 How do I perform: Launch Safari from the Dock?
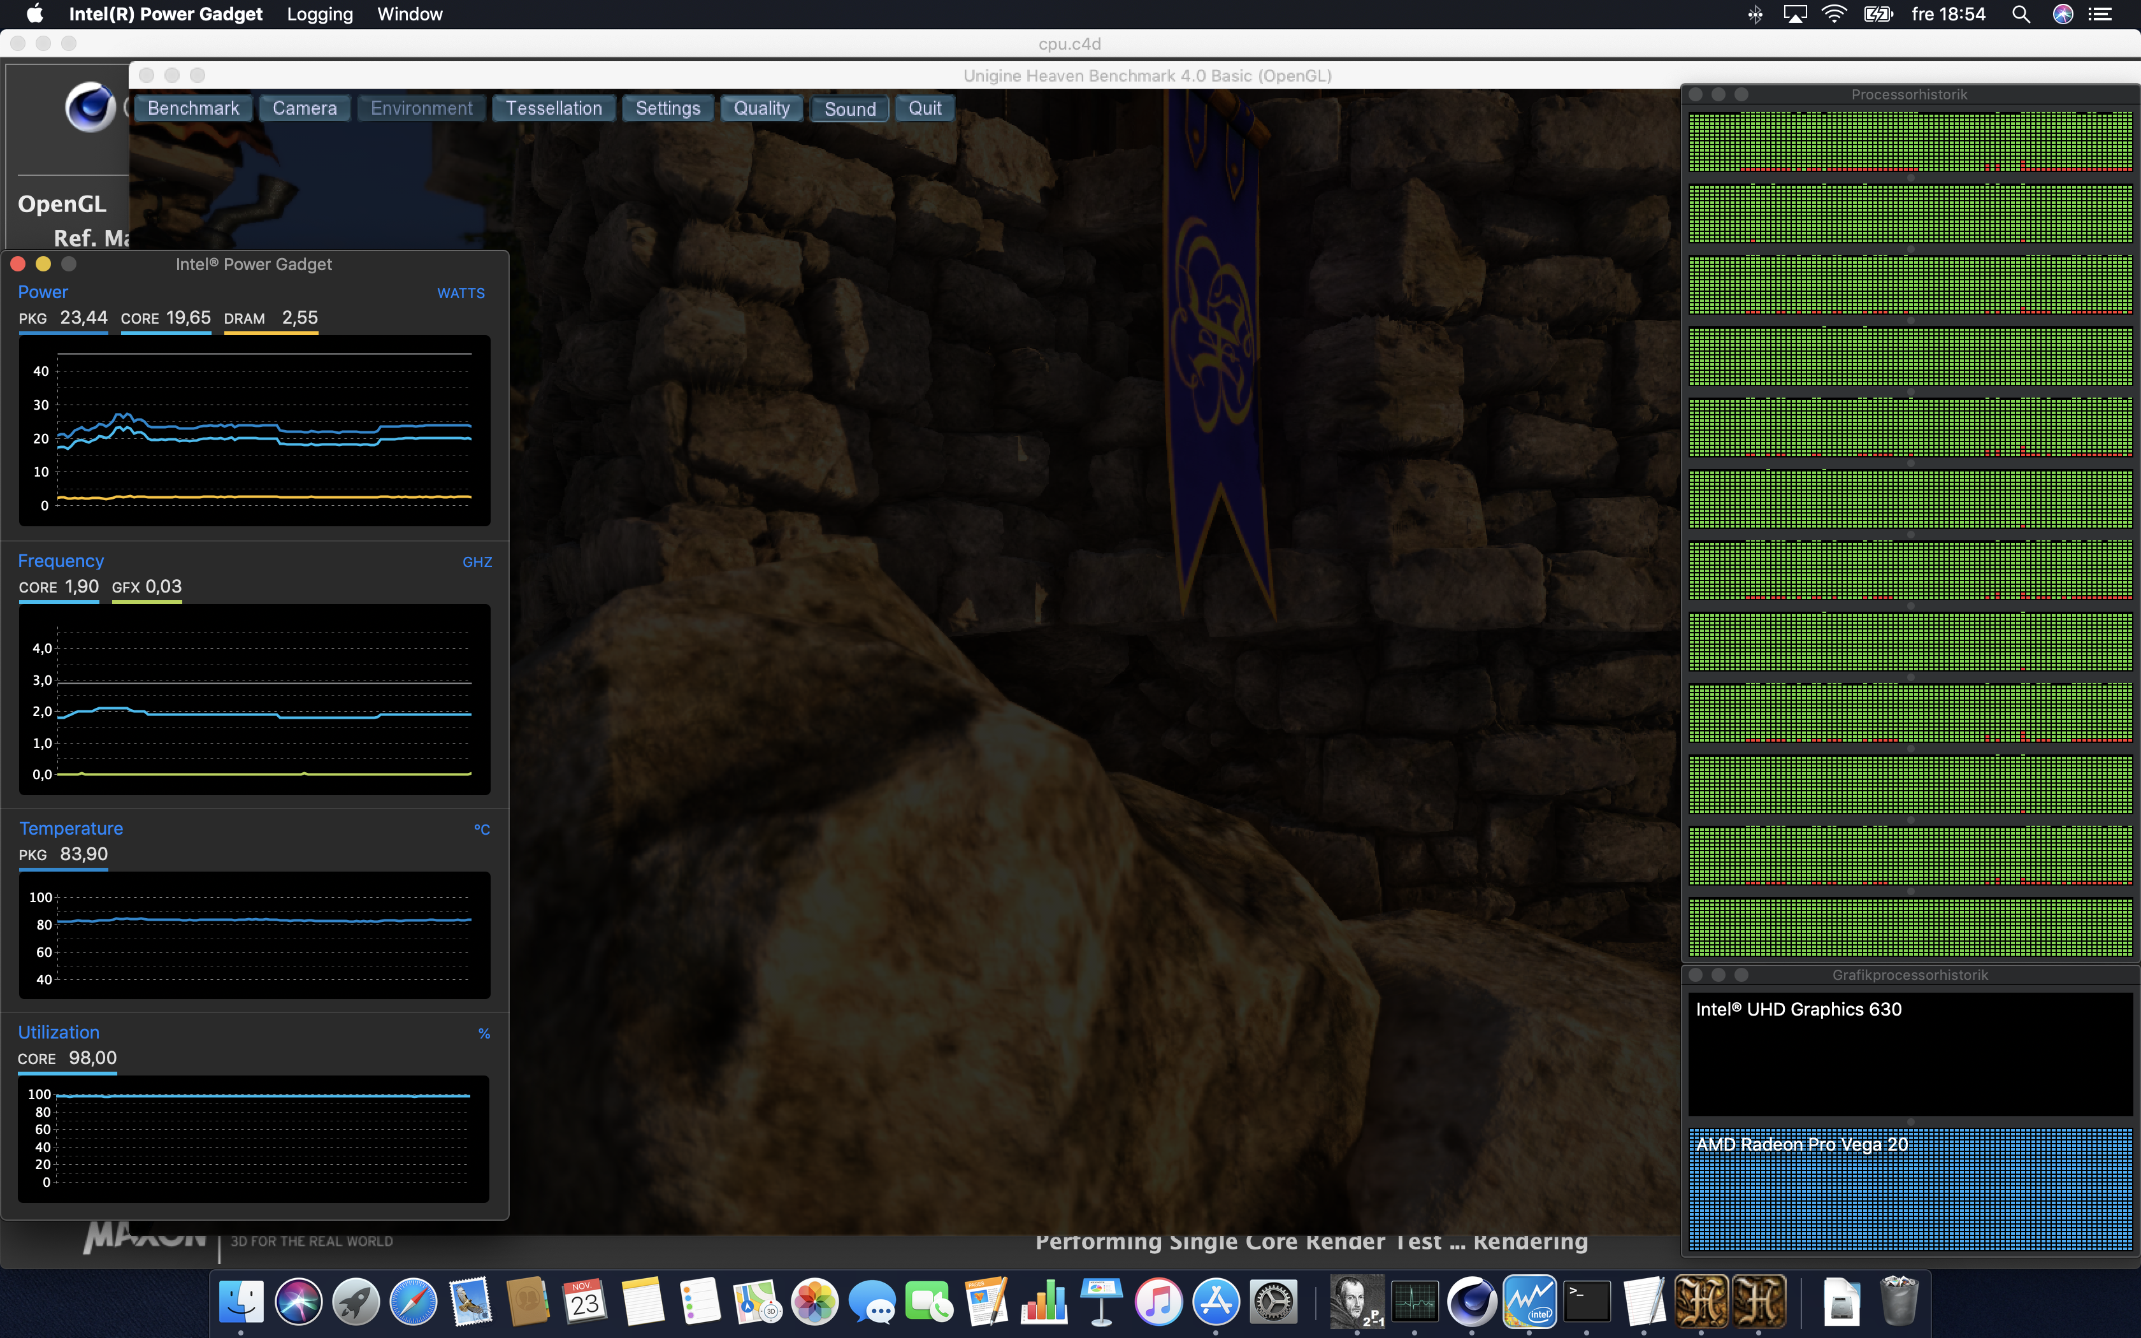click(413, 1302)
